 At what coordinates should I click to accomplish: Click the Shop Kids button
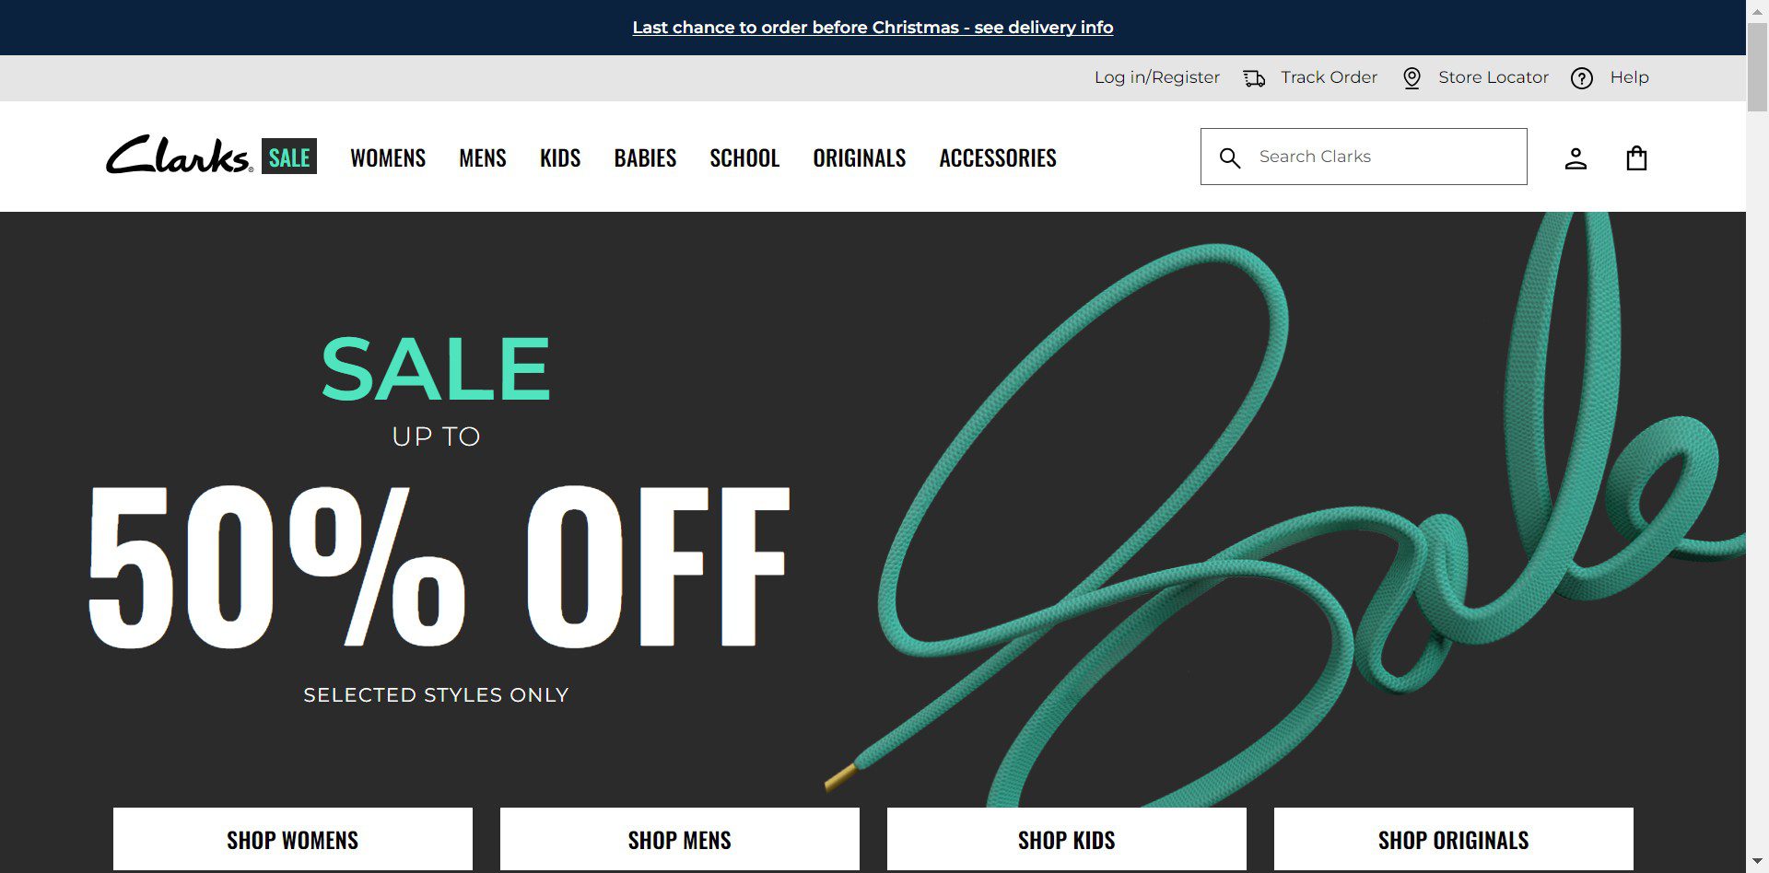click(1067, 839)
